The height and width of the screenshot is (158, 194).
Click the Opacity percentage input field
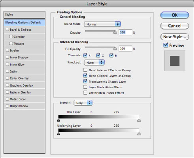[125, 32]
